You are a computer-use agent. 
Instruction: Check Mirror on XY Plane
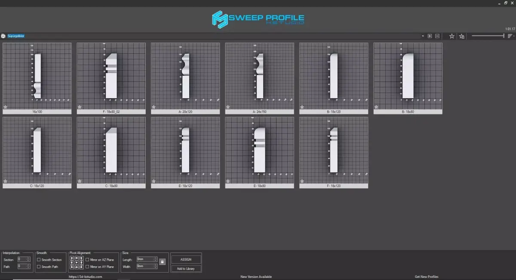[x=88, y=267]
